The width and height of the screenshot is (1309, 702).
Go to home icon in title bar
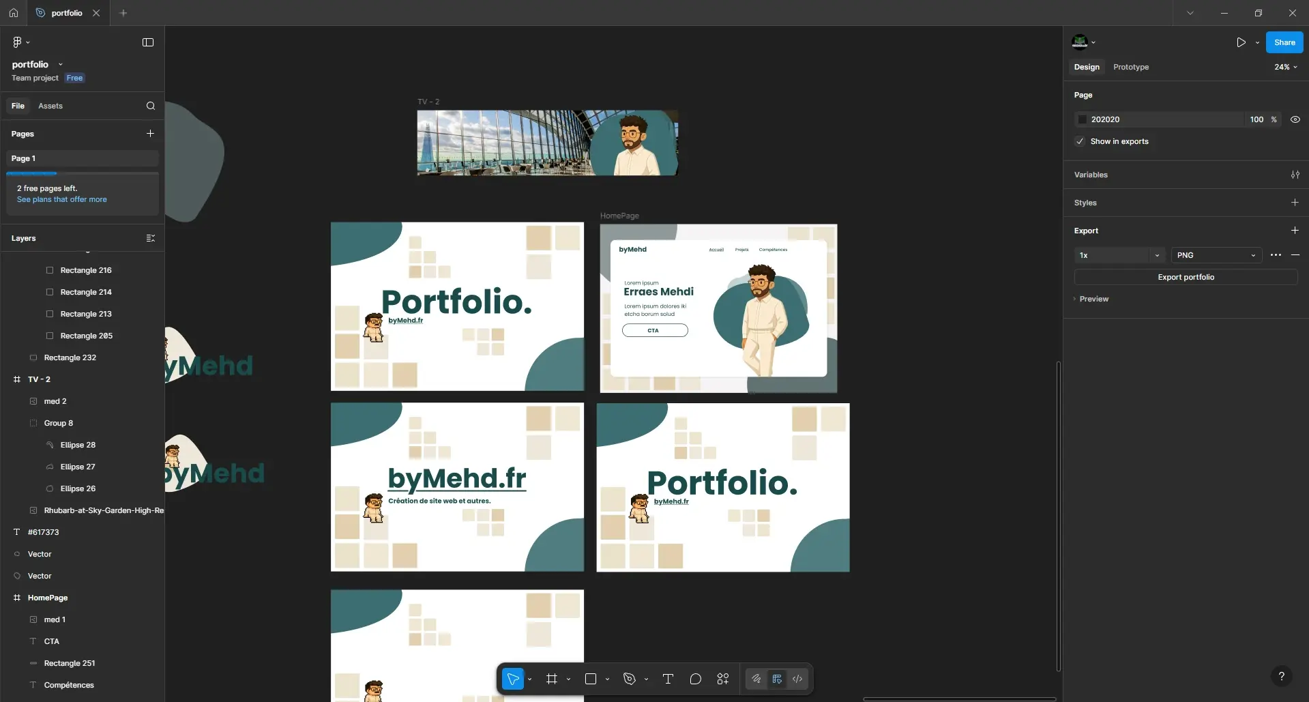tap(14, 13)
